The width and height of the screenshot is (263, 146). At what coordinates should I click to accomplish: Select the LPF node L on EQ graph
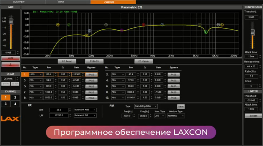tap(222, 25)
